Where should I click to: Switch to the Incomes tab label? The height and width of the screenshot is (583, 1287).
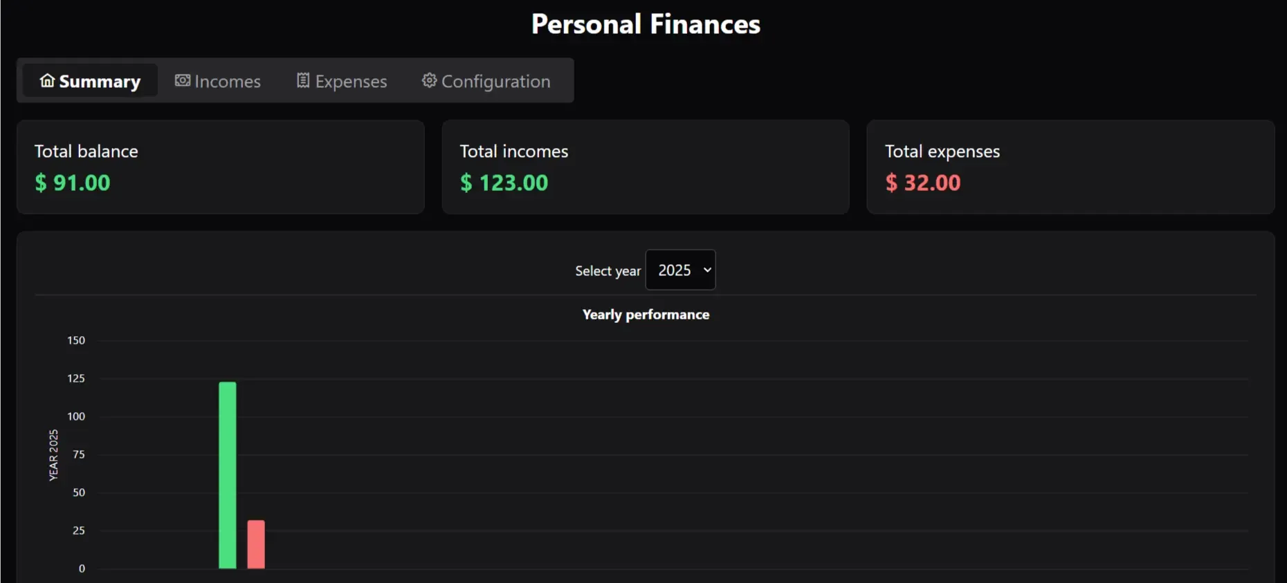point(228,82)
